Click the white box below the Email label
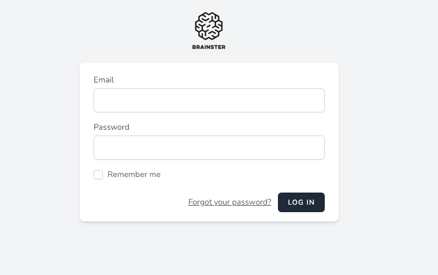The image size is (438, 275). tap(209, 100)
